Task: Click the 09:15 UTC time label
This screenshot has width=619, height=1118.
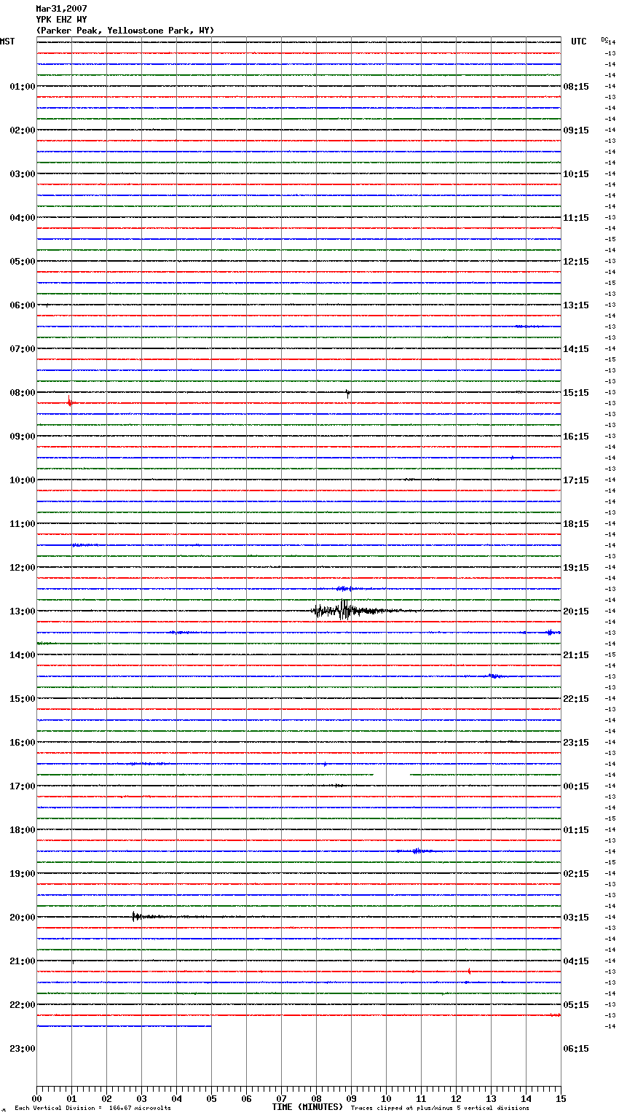Action: point(576,130)
